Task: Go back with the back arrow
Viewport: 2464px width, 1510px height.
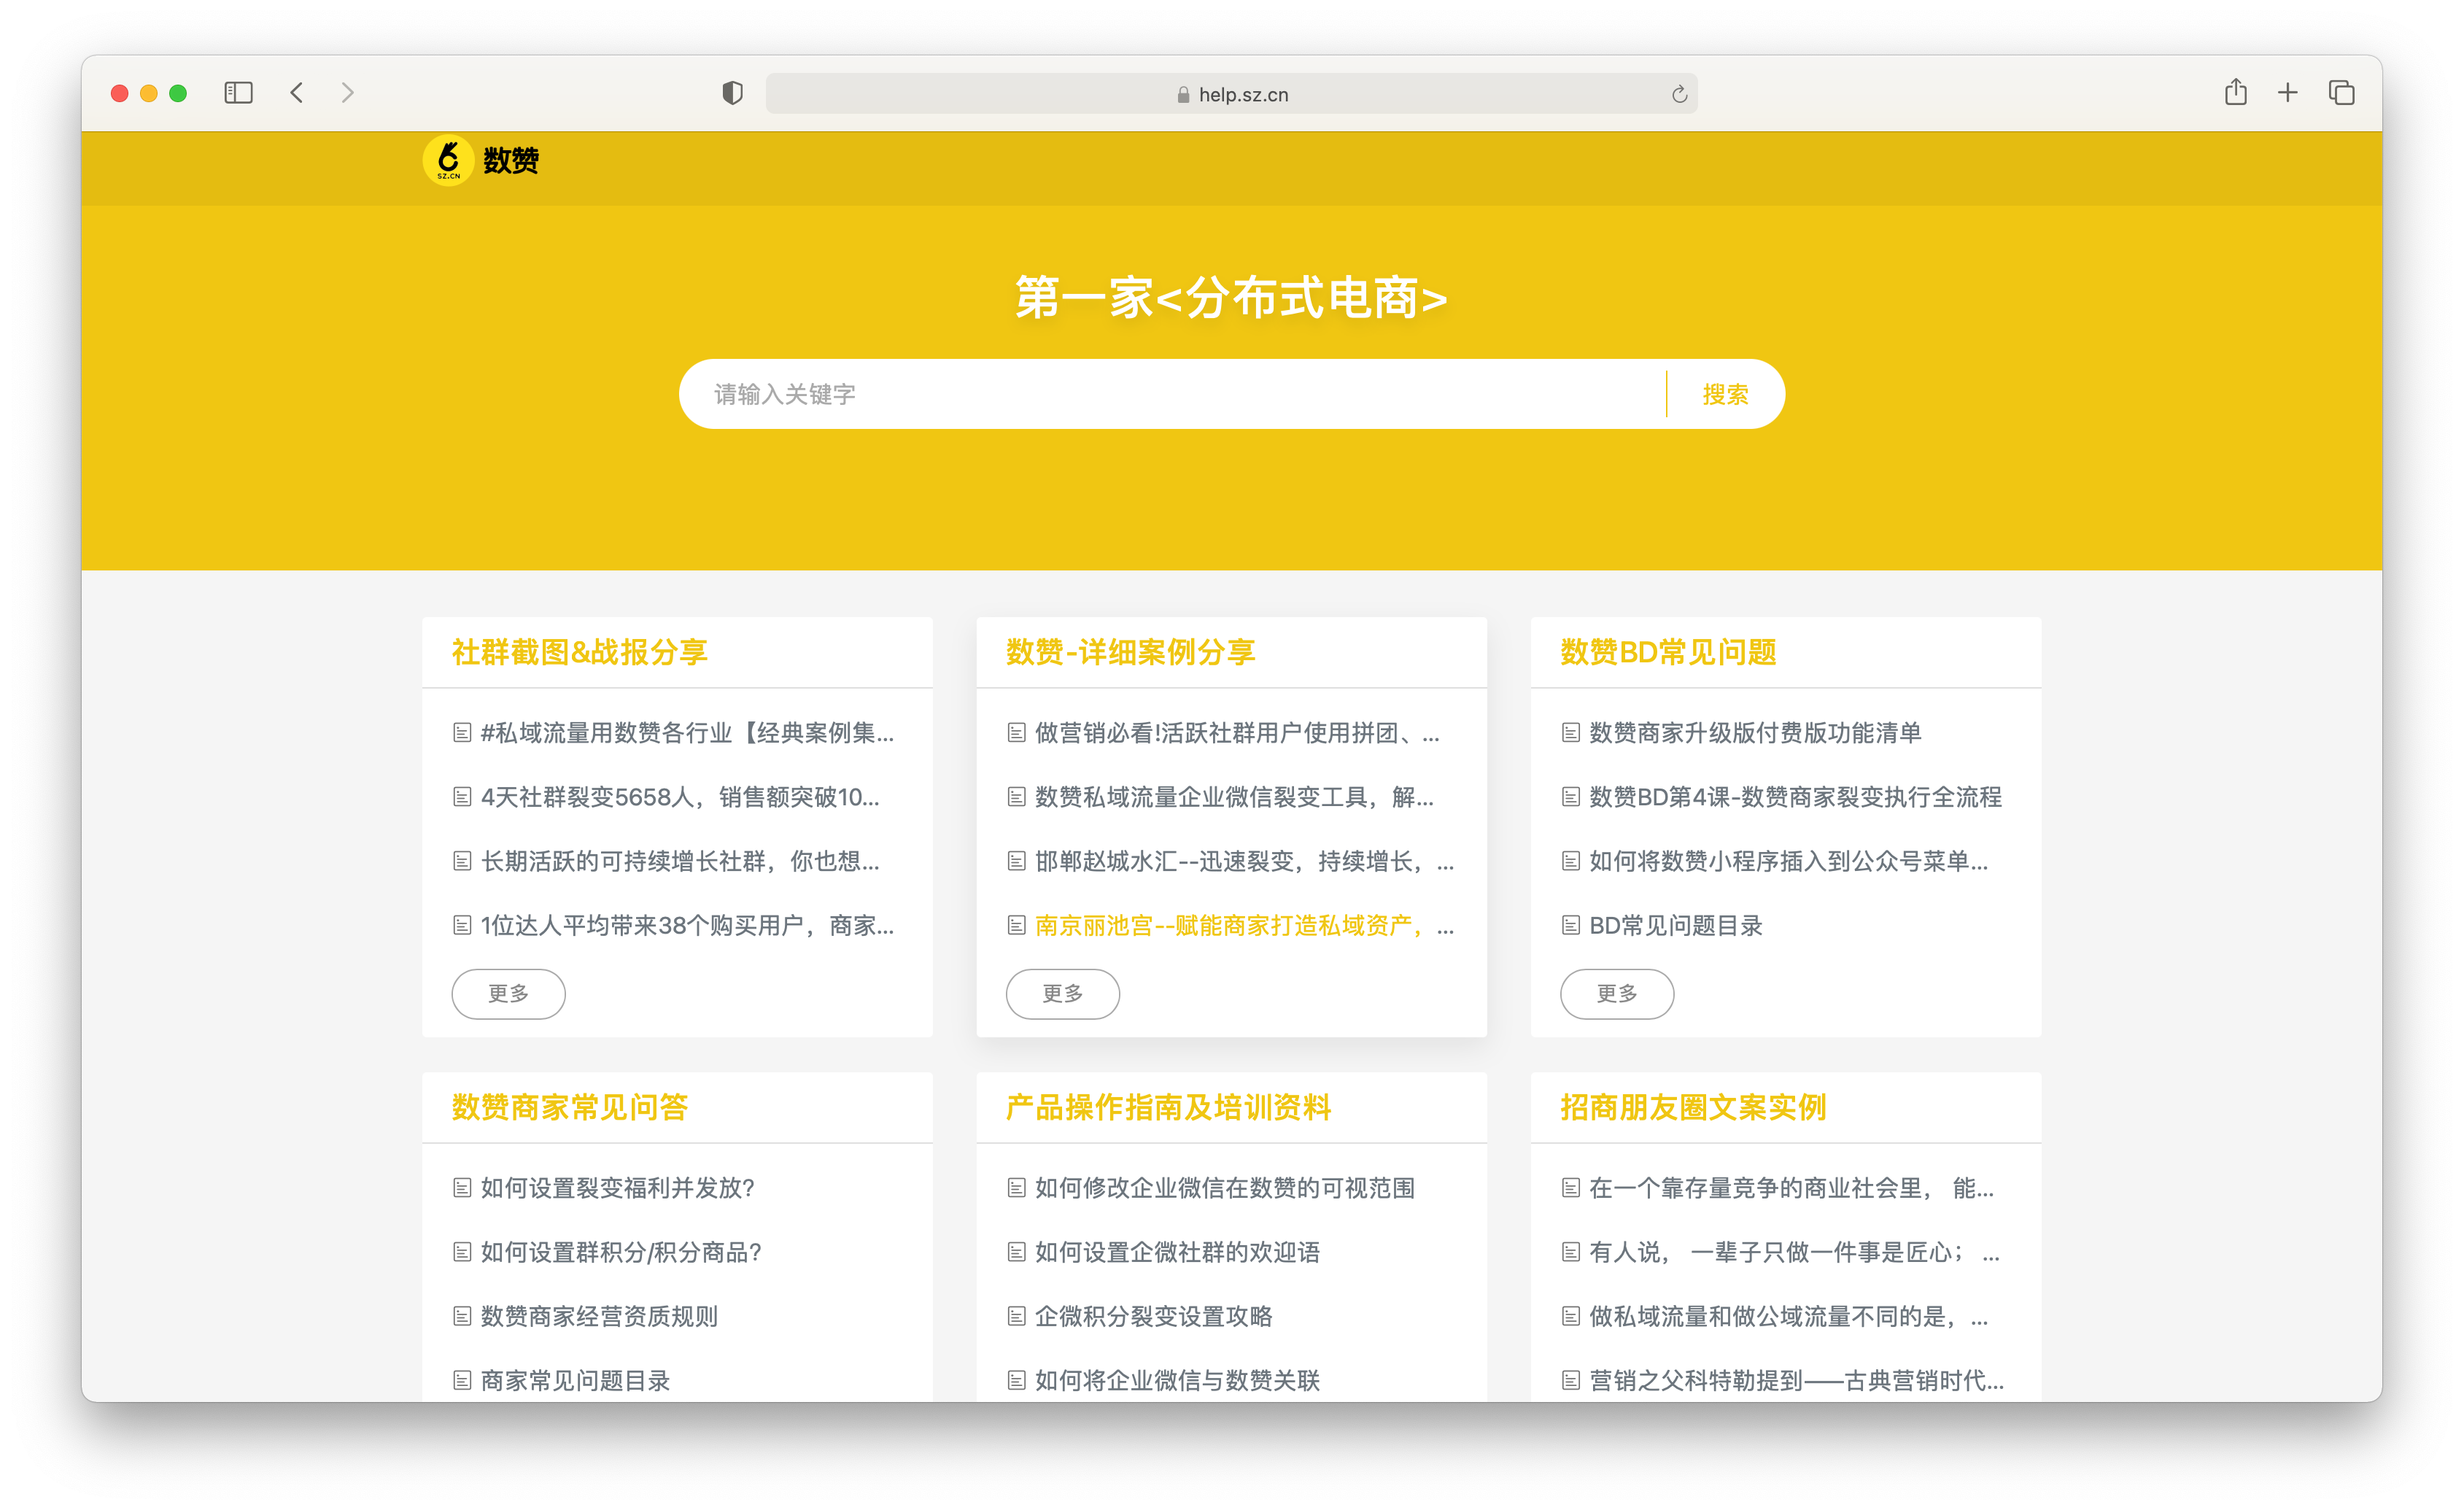Action: [296, 93]
